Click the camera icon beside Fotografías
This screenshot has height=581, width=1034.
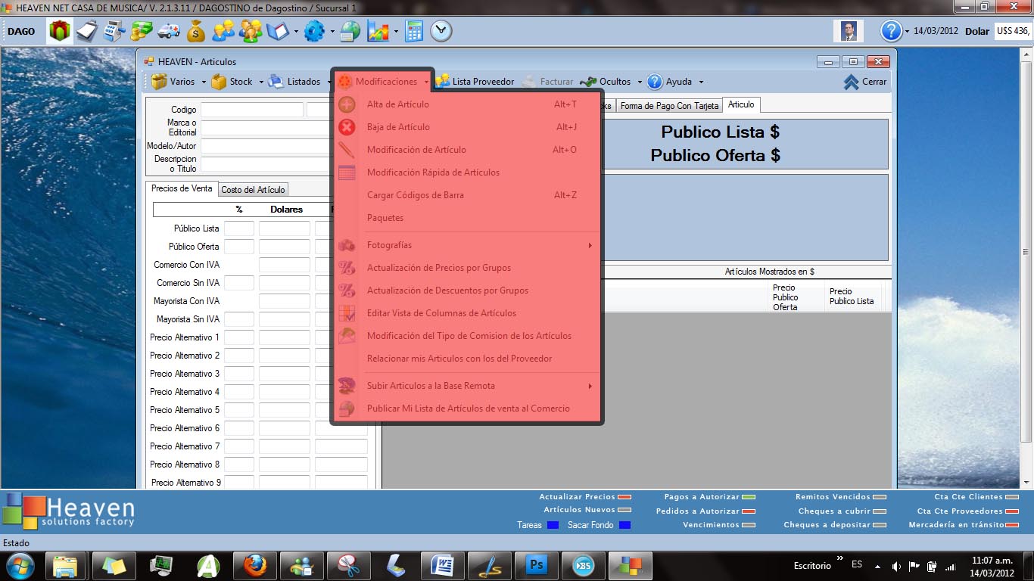(347, 245)
